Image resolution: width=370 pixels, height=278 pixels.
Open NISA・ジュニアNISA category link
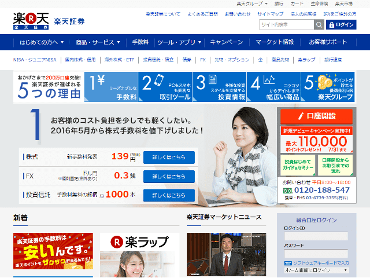click(x=35, y=60)
